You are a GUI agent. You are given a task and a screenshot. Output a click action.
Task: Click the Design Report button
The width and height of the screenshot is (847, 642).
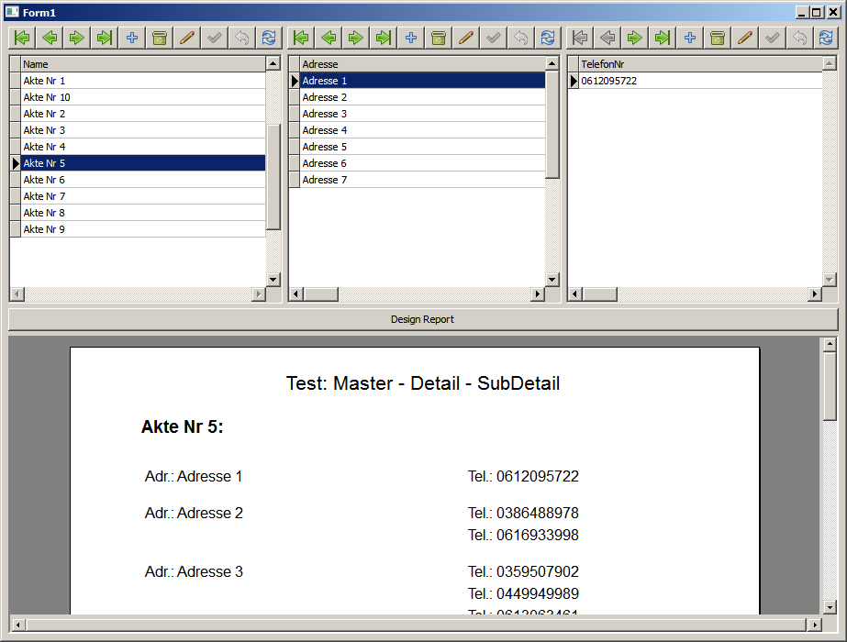[x=422, y=319]
